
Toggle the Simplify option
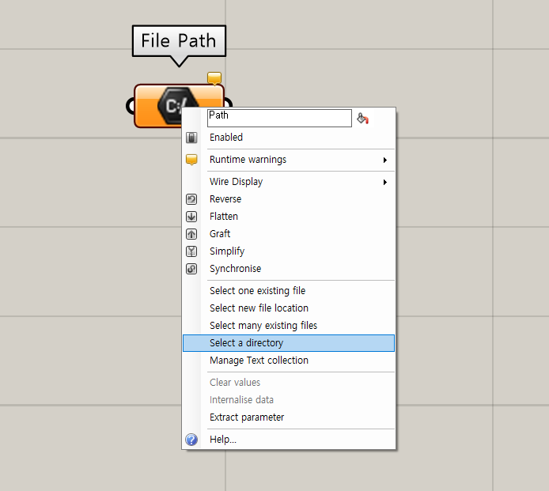pyautogui.click(x=289, y=251)
